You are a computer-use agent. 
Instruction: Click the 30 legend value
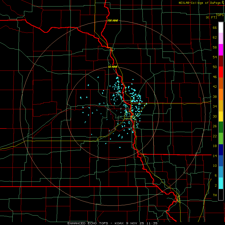click(215, 116)
